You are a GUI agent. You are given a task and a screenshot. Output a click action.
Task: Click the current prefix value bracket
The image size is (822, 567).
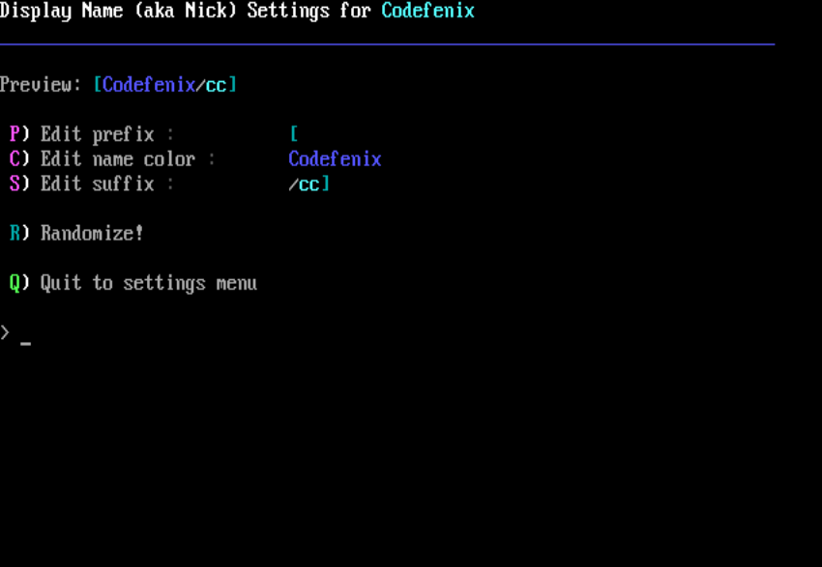[293, 134]
